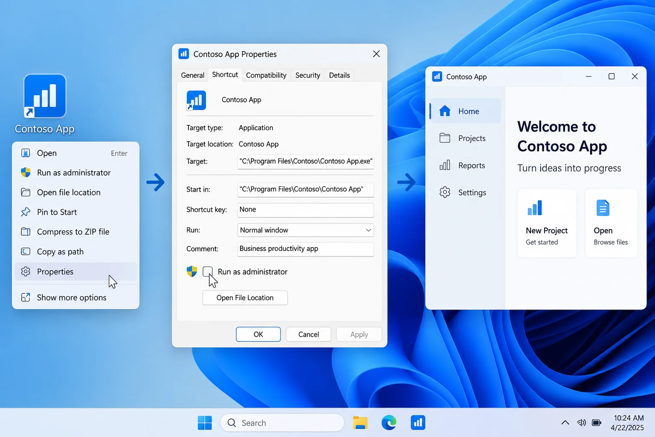Choose Copy as path
655x437 pixels.
76,252
